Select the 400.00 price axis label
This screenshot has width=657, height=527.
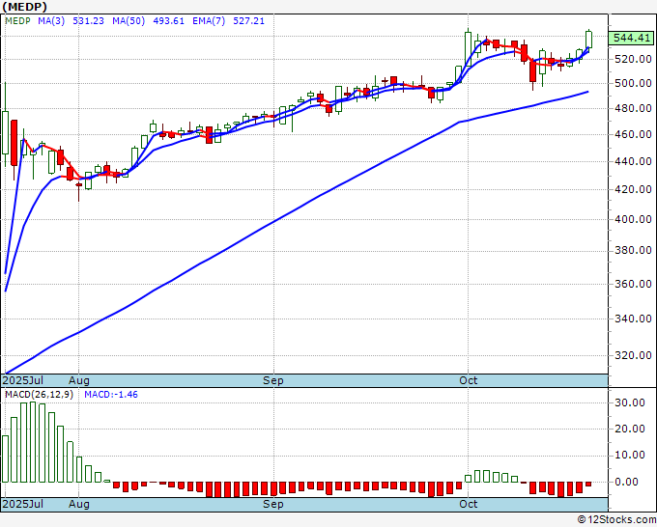click(x=633, y=219)
